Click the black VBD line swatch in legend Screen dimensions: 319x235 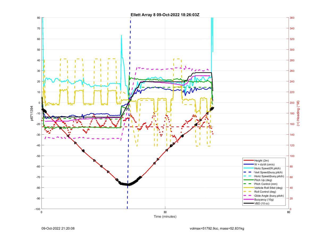pos(249,203)
